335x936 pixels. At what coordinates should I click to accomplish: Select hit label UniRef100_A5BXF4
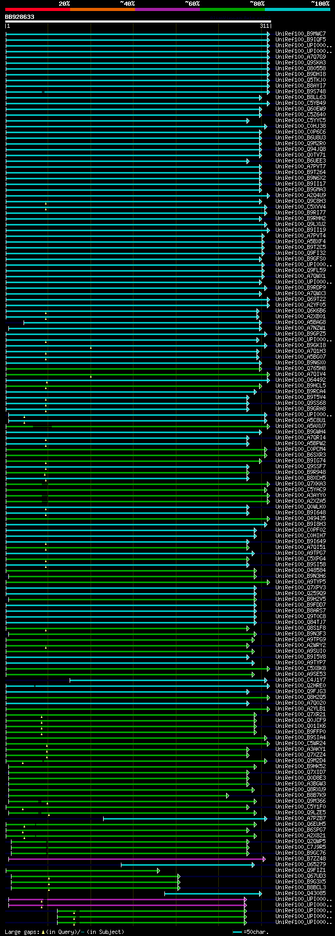tap(300, 242)
